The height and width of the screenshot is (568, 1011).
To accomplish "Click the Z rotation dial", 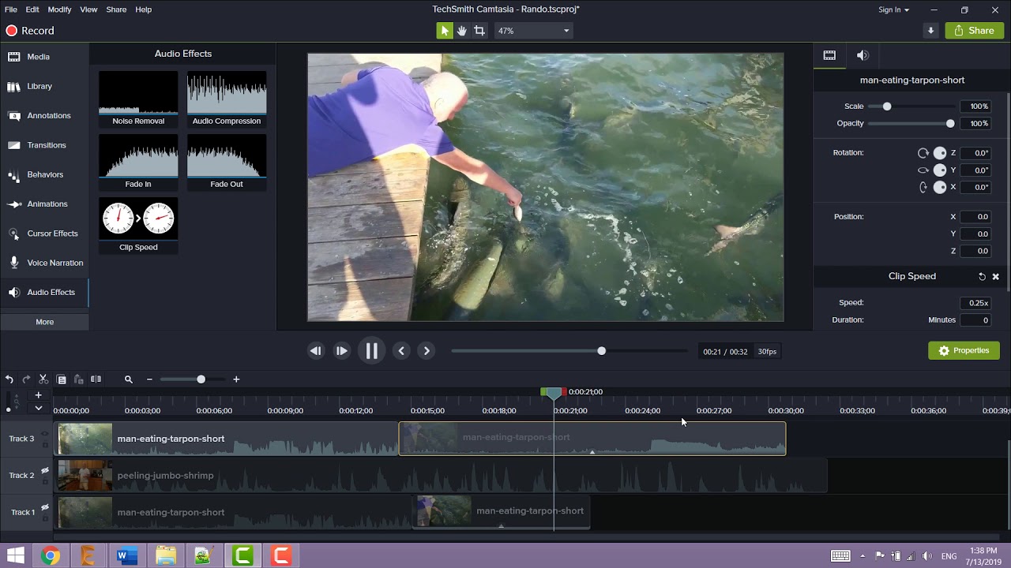I will 940,153.
